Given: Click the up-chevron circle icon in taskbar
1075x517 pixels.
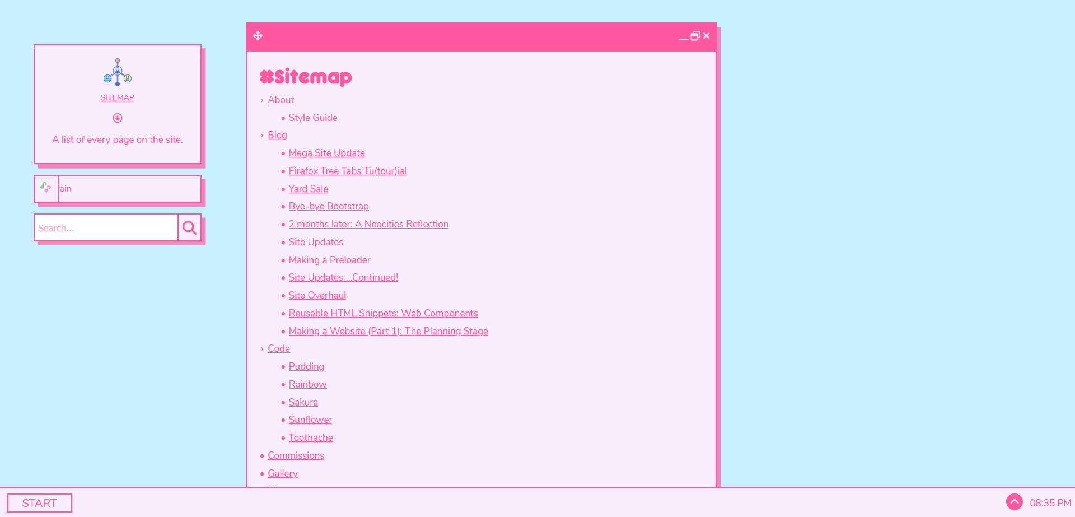Looking at the screenshot, I should point(1014,502).
